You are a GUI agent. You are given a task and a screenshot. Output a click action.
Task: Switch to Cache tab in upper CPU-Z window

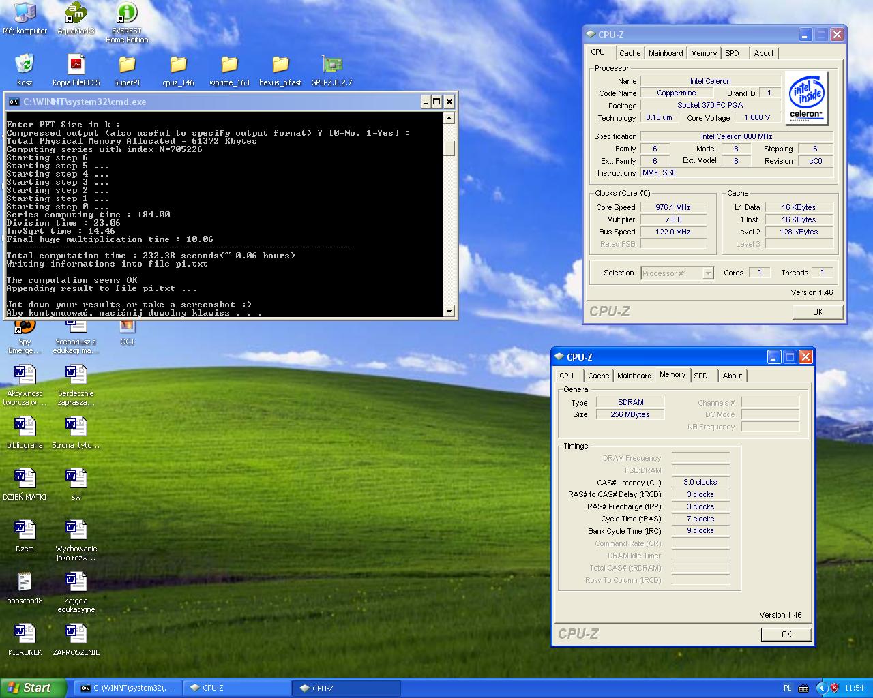(x=630, y=53)
